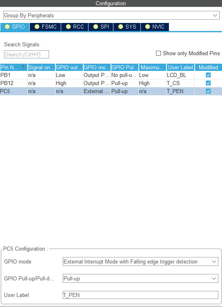Image resolution: width=222 pixels, height=307 pixels.
Task: Open the NVIC configuration tab
Action: tap(155, 27)
